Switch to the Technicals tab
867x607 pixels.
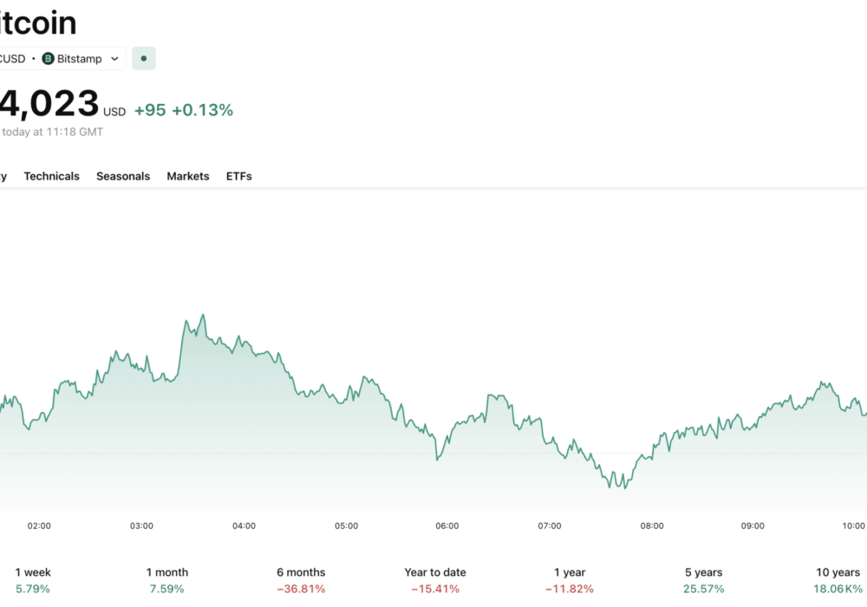[51, 176]
